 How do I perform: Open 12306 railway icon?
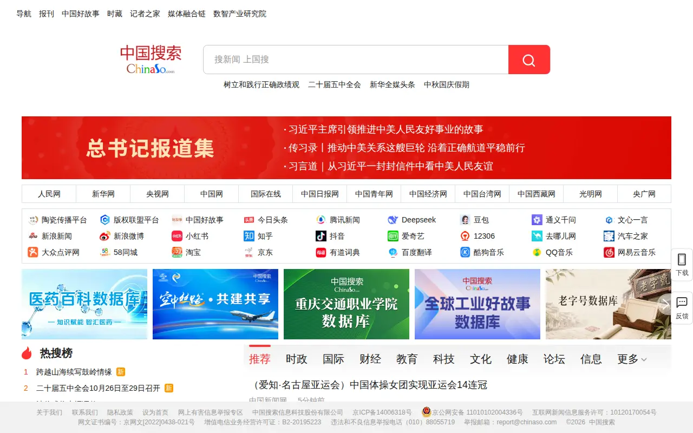[x=465, y=236]
